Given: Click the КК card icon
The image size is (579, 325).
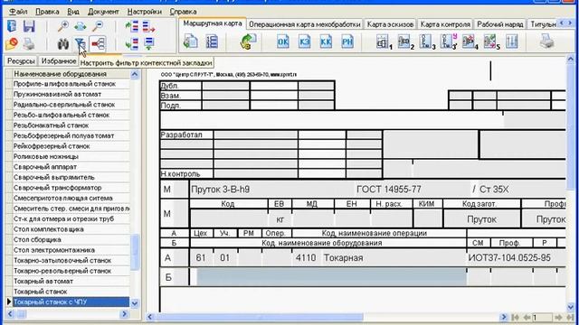Looking at the screenshot, I should tap(326, 42).
